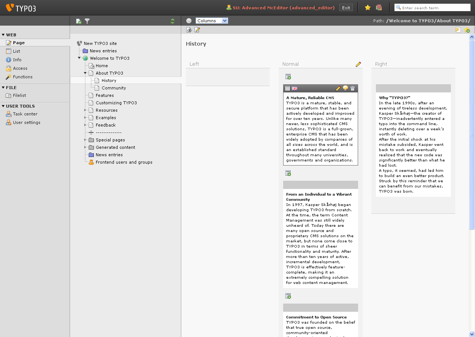This screenshot has height=337, width=475.
Task: Click the TYPO3 shield icon of New TYPO3 site
Action: [x=79, y=43]
